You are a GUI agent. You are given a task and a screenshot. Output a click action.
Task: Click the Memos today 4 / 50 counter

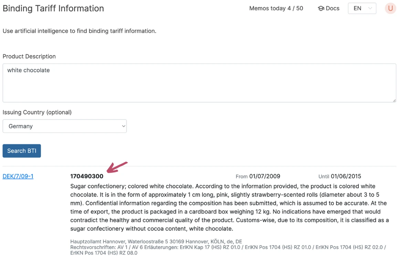(x=276, y=9)
